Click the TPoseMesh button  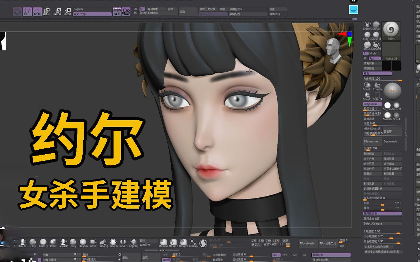coord(308,243)
